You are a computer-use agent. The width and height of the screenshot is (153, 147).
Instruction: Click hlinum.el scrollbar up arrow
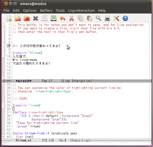pyautogui.click(x=3, y=84)
